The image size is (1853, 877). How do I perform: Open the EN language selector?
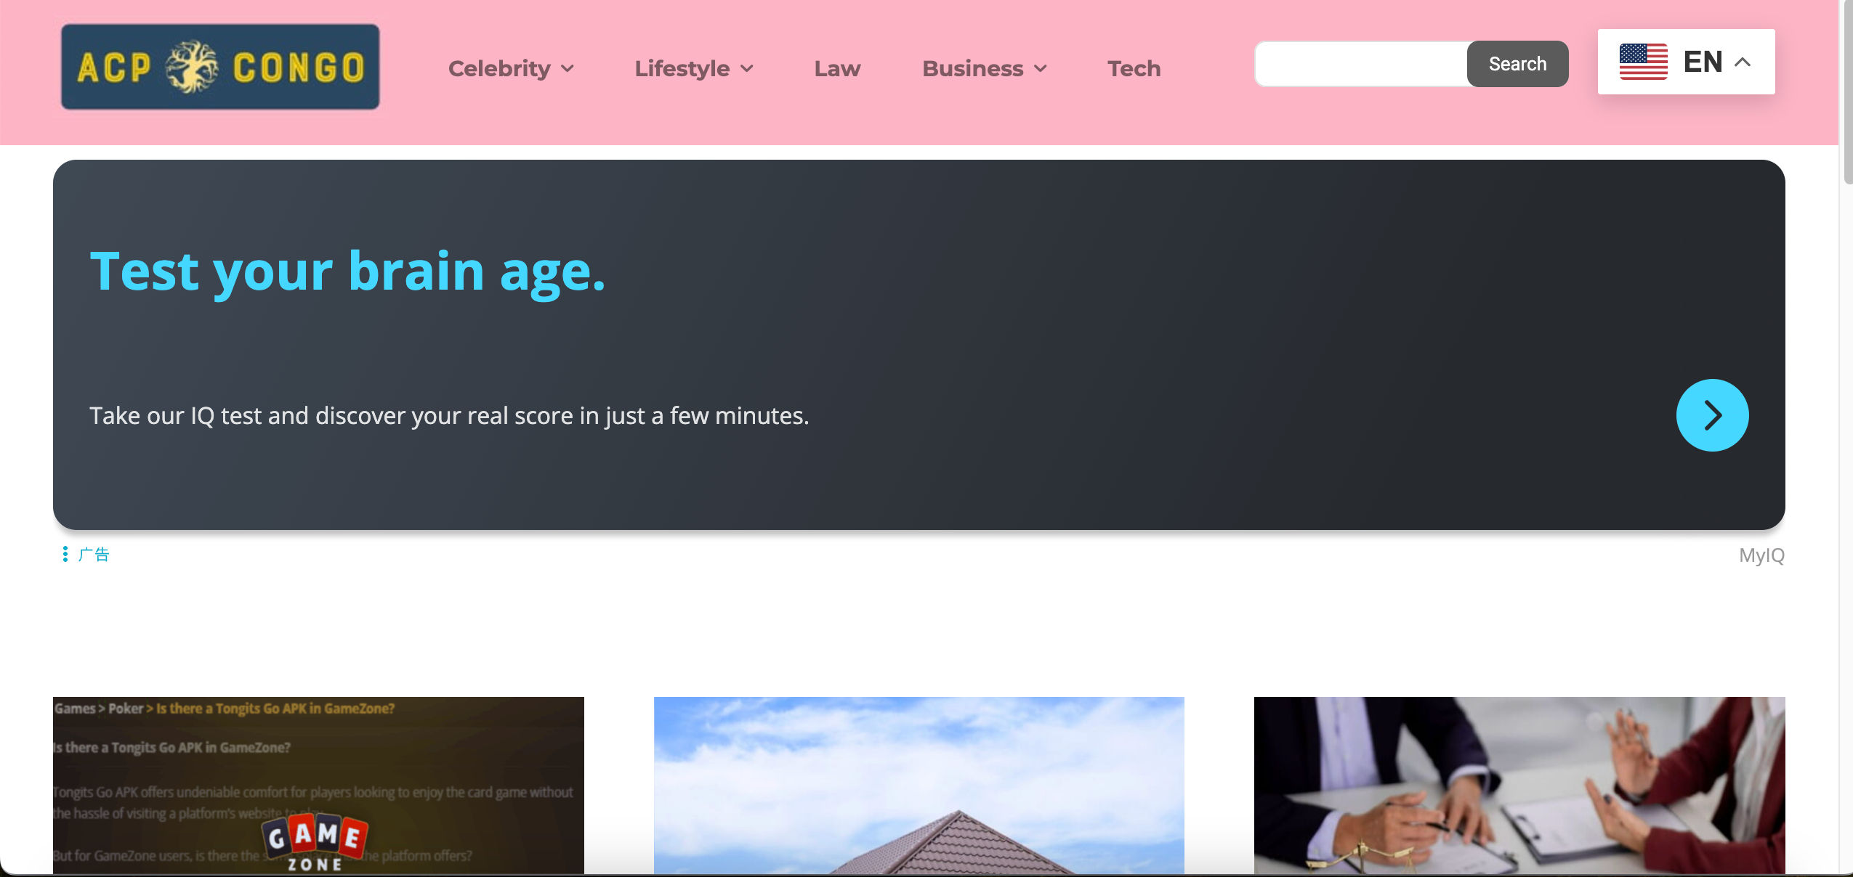point(1686,62)
